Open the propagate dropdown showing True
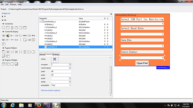 point(61,85)
